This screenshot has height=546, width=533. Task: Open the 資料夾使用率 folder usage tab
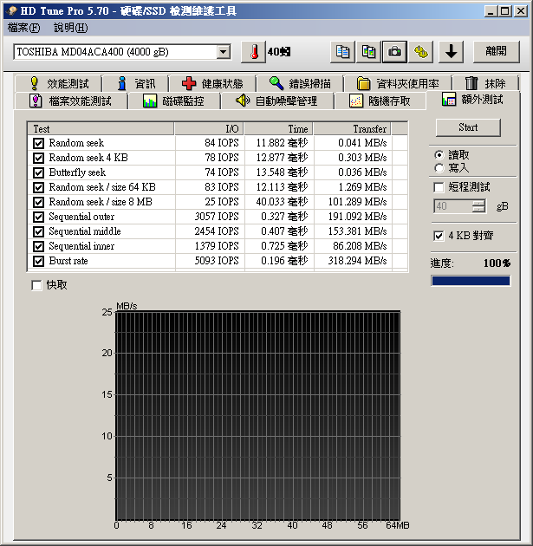point(398,83)
